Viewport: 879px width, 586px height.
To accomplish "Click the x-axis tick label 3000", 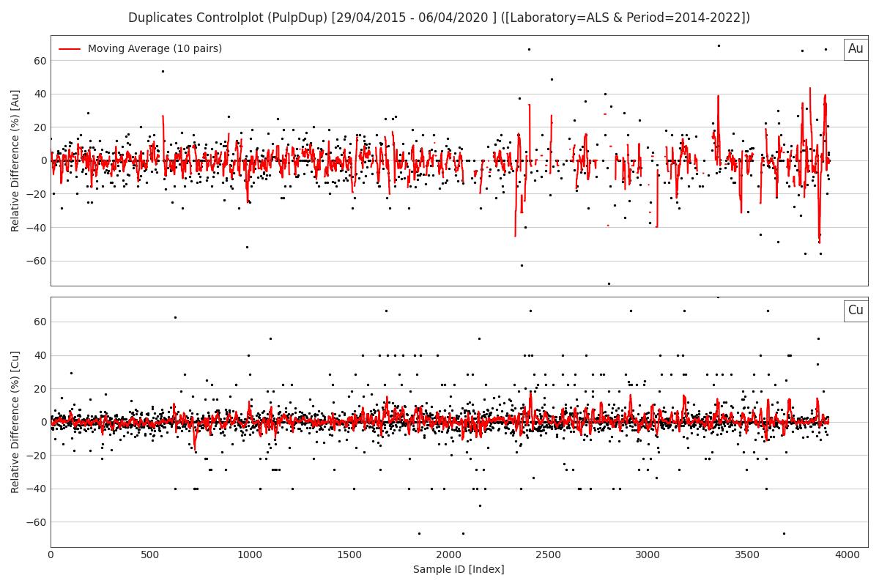I will 648,555.
